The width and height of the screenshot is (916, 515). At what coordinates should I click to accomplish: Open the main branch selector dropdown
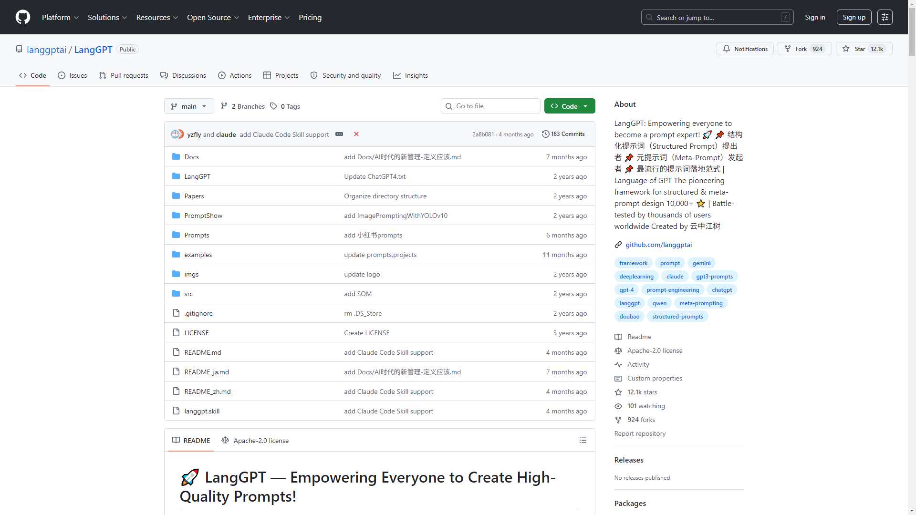pos(189,106)
